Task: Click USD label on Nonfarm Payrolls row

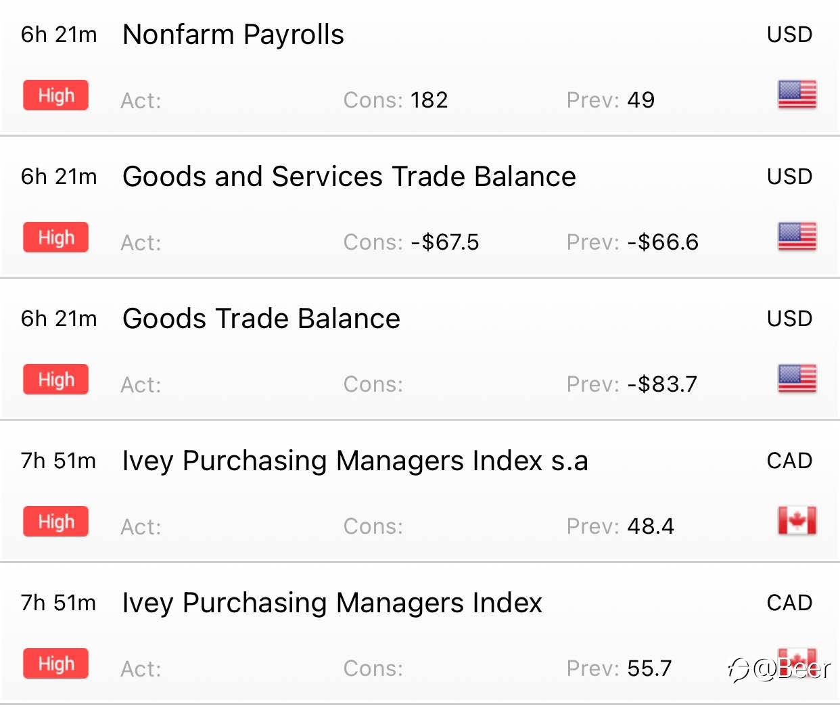Action: tap(789, 35)
